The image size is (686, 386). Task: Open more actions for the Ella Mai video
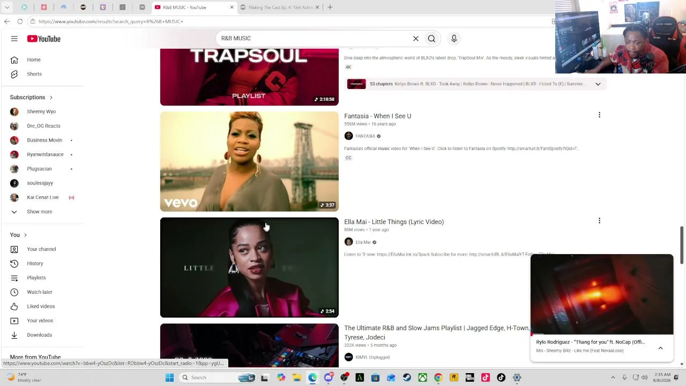[599, 221]
